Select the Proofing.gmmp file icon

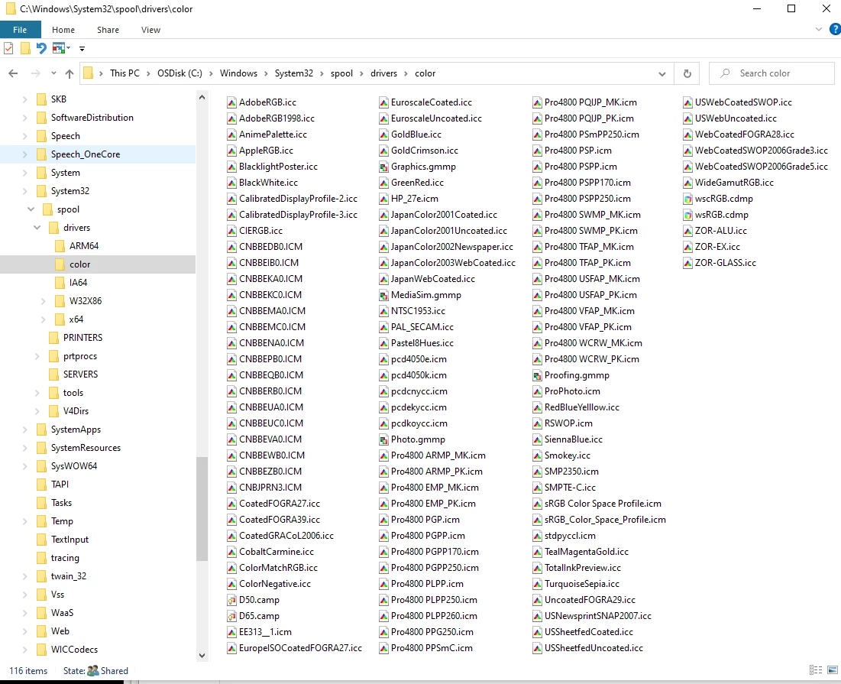pyautogui.click(x=537, y=375)
